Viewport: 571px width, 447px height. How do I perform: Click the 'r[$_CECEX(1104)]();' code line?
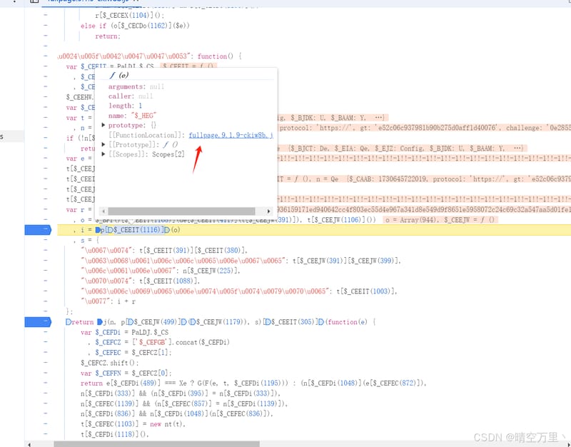pyautogui.click(x=130, y=15)
